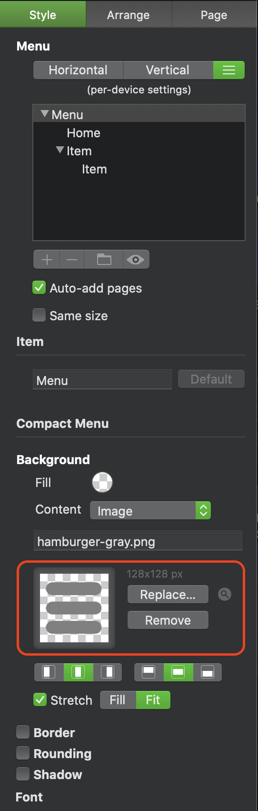Switch to the Arrange tab
The image size is (258, 811).
(x=129, y=14)
